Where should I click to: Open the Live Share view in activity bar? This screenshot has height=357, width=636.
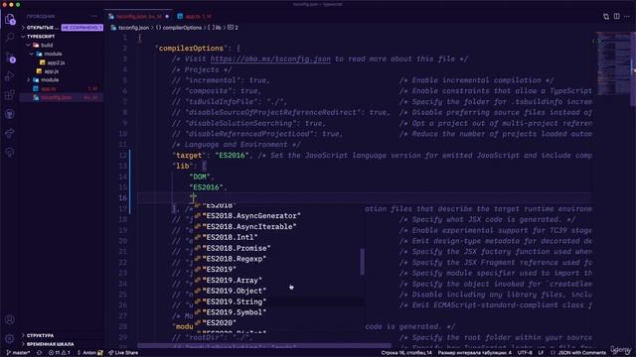10,133
